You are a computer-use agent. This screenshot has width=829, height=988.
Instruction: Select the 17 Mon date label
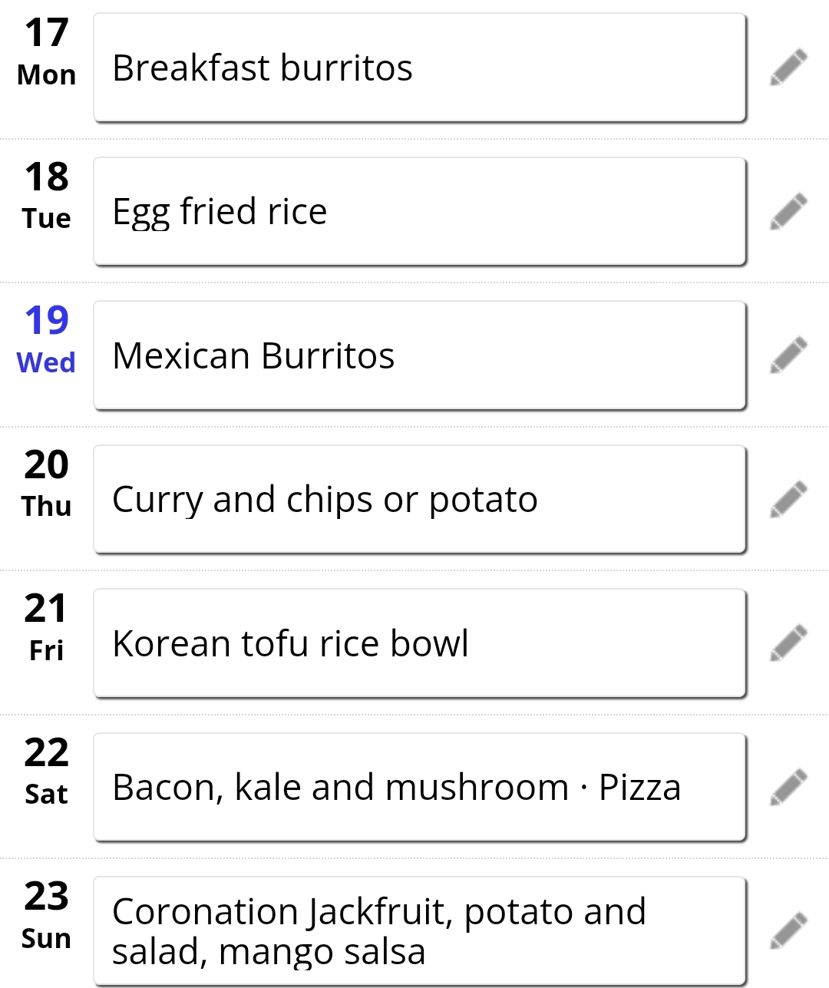point(46,52)
